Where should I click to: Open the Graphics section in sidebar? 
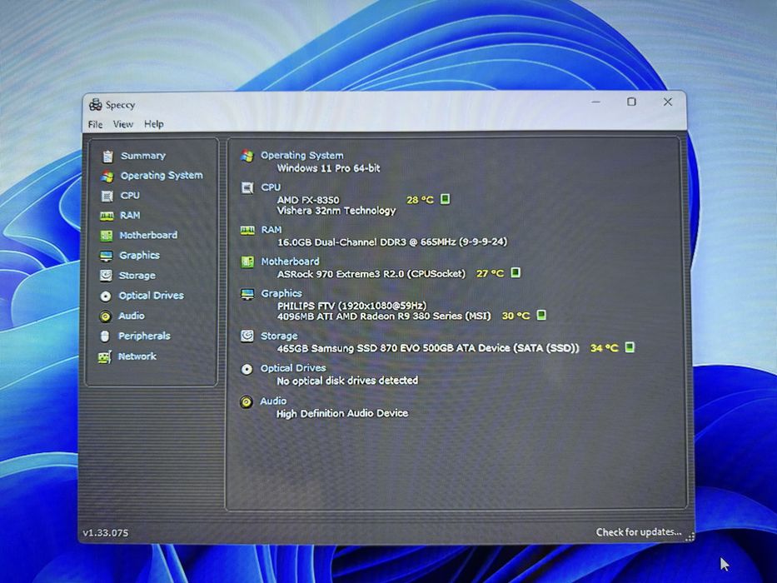click(139, 256)
